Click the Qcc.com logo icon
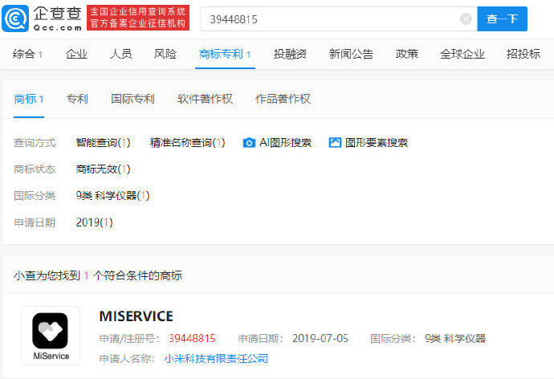The width and height of the screenshot is (554, 379). pos(15,18)
